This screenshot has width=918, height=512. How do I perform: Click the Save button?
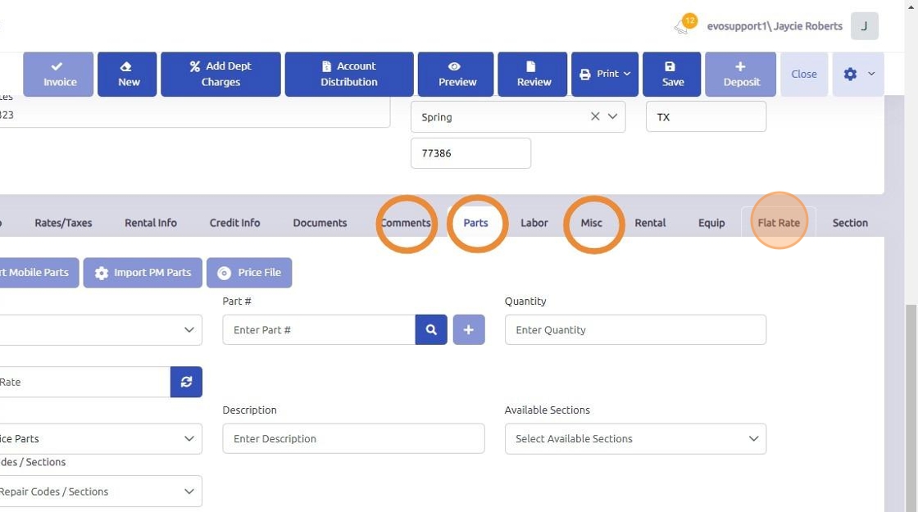coord(672,74)
